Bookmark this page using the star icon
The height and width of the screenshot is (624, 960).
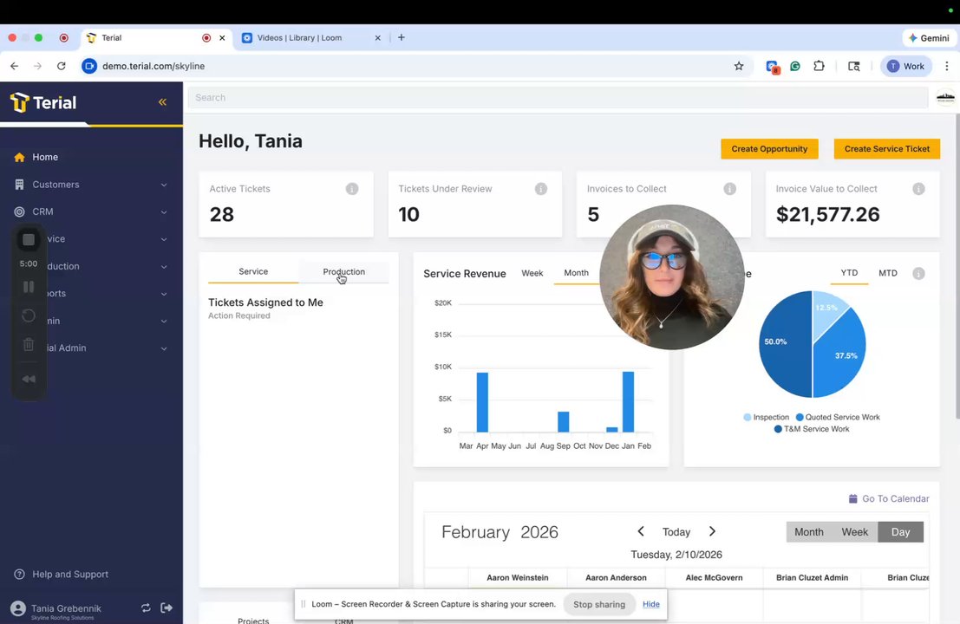coord(739,66)
